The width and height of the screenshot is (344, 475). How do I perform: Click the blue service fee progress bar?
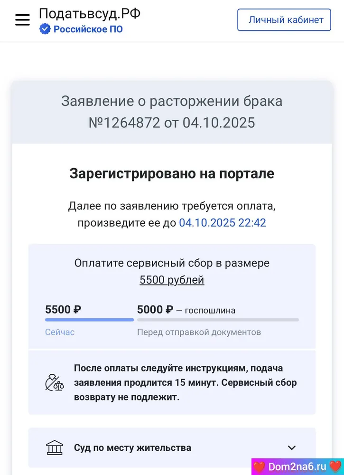click(x=89, y=320)
